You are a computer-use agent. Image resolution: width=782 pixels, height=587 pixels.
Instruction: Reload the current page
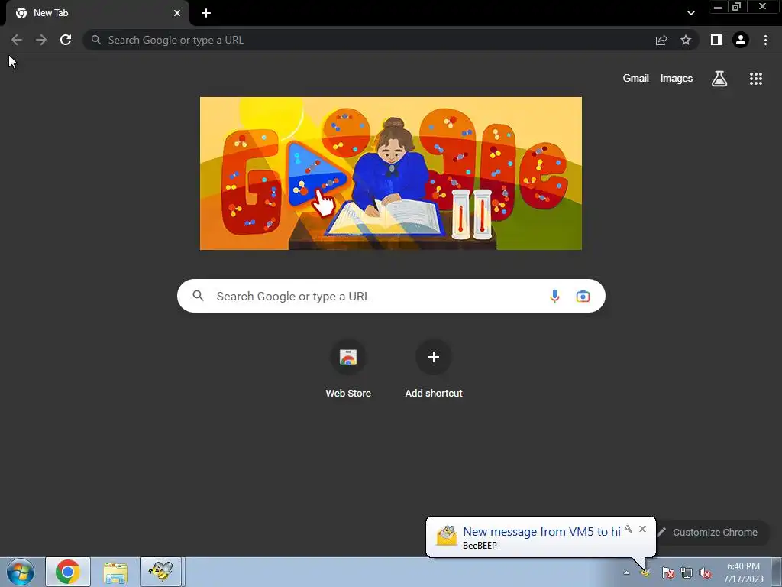click(66, 40)
